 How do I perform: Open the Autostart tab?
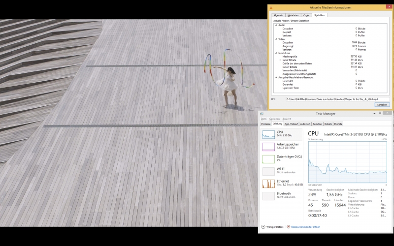tap(305, 124)
